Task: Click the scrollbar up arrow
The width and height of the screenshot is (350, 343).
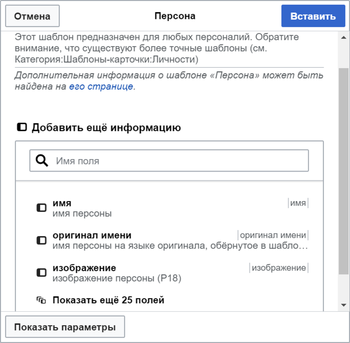Action: (344, 37)
